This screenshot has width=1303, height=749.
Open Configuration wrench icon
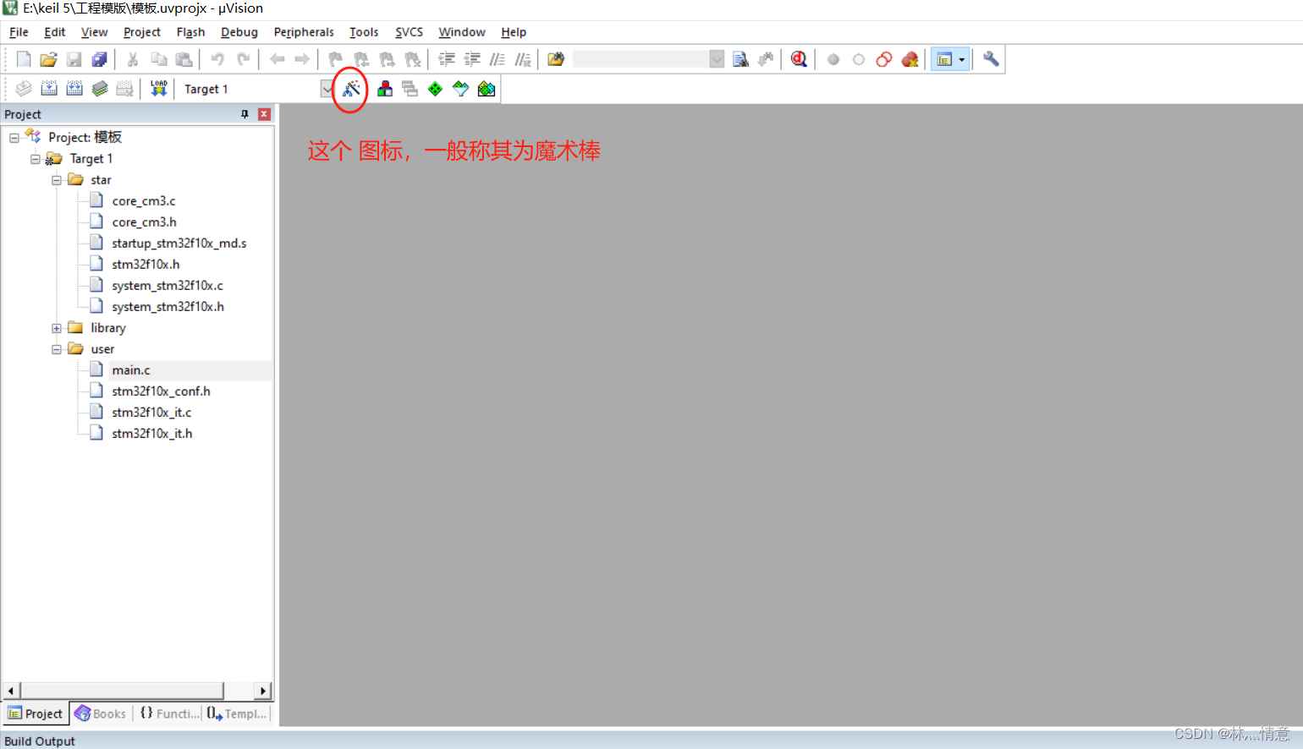(x=991, y=59)
